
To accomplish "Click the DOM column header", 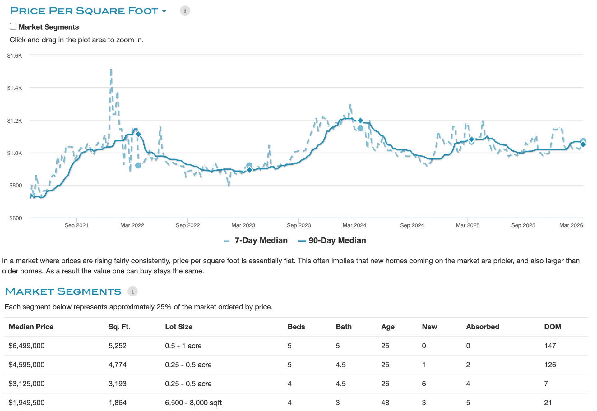I will [553, 327].
